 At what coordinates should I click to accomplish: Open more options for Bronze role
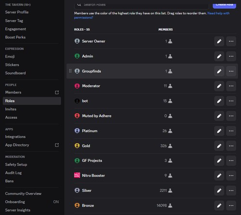pyautogui.click(x=231, y=205)
